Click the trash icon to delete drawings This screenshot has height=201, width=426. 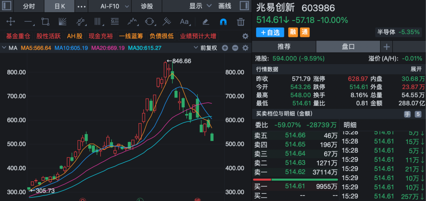241,21
